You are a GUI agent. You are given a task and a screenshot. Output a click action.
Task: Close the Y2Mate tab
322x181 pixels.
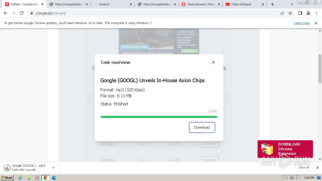(43, 4)
